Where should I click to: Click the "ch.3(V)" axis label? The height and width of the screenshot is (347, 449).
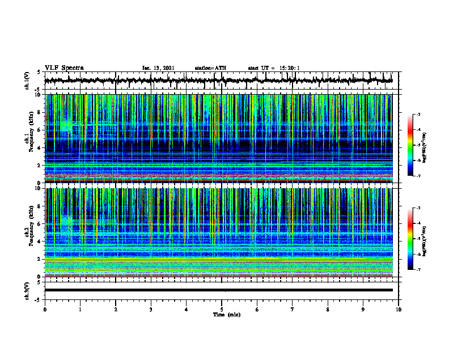coord(27,291)
